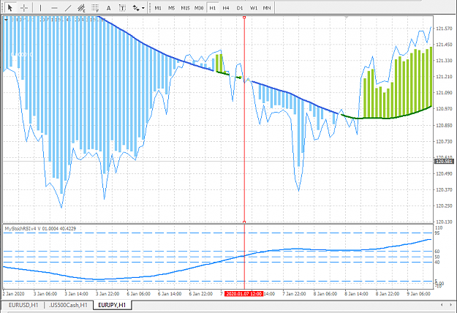Image resolution: width=457 pixels, height=313 pixels.
Task: Click the MyStochRSIv4 indicator label
Action: click(x=40, y=229)
